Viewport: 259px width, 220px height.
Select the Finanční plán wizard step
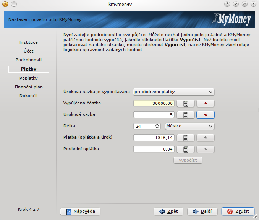[x=29, y=87]
